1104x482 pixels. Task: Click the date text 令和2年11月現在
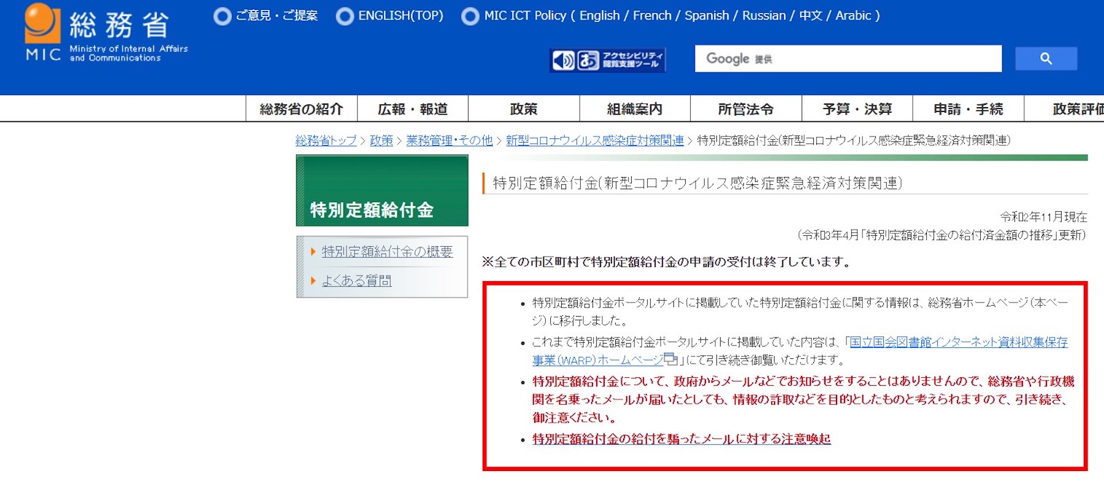click(1043, 217)
